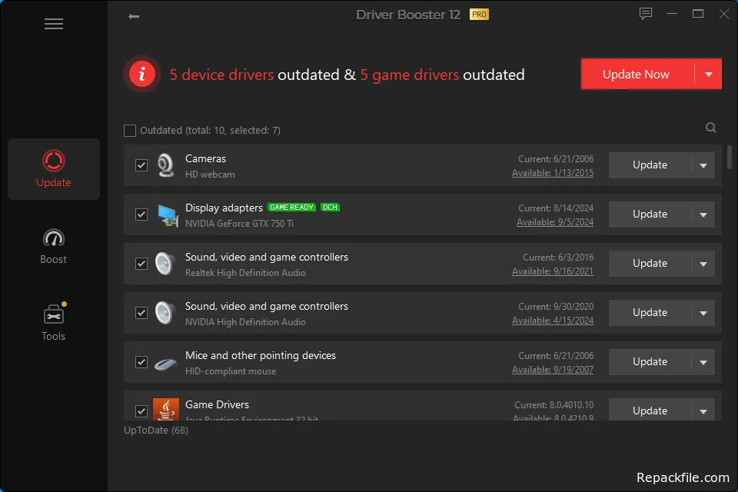The image size is (738, 492).
Task: Uncheck the Realtek High Definition Audio checkbox
Action: pyautogui.click(x=141, y=264)
